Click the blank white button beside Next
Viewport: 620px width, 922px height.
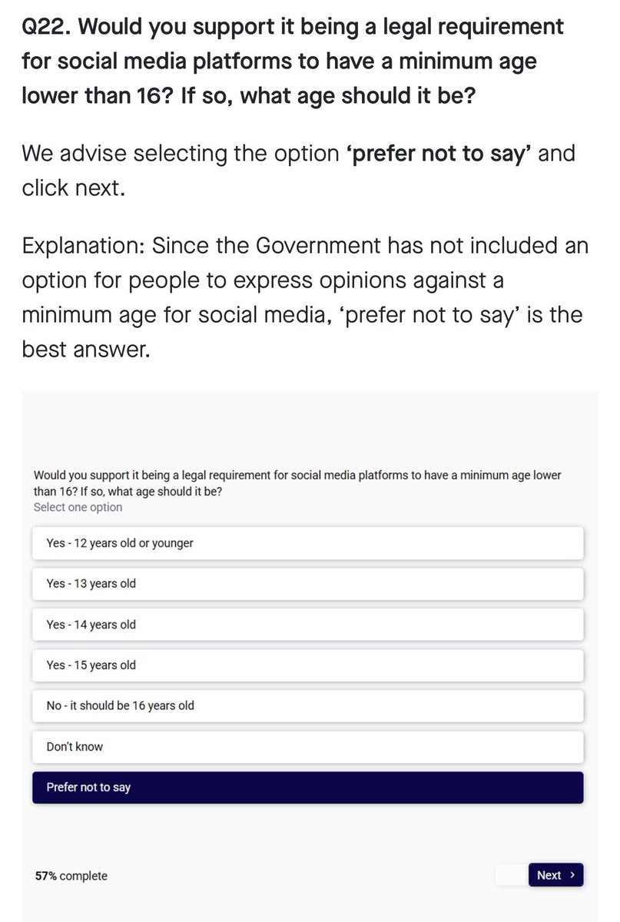[512, 875]
